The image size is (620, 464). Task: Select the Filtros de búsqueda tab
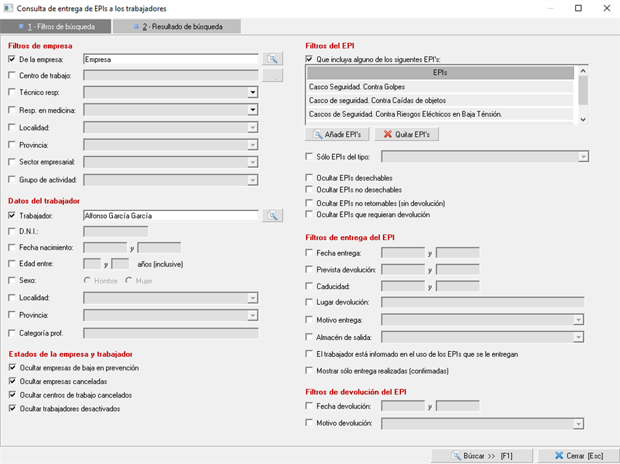[x=56, y=27]
